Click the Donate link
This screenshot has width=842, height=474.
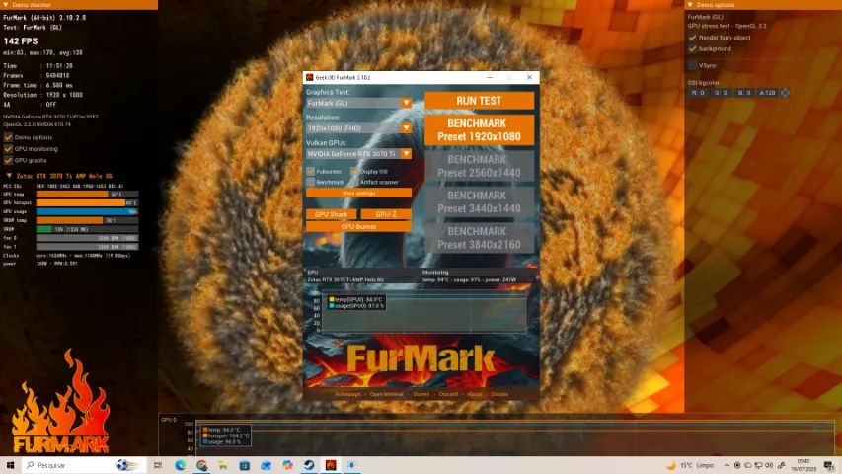click(499, 394)
